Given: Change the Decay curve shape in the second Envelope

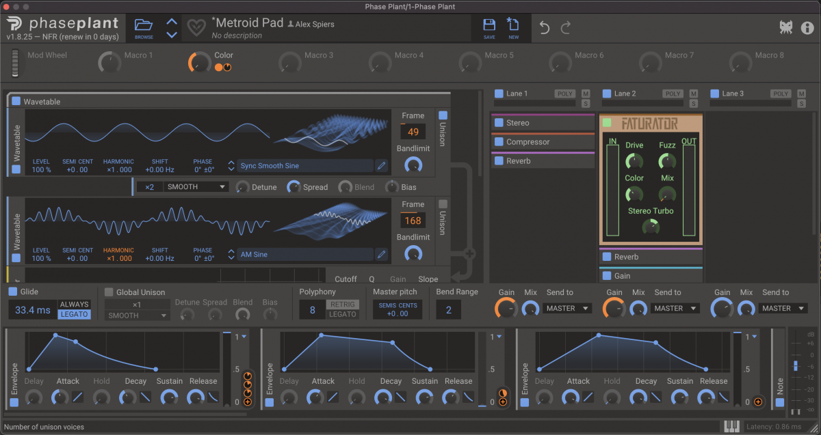Looking at the screenshot, I should point(401,397).
